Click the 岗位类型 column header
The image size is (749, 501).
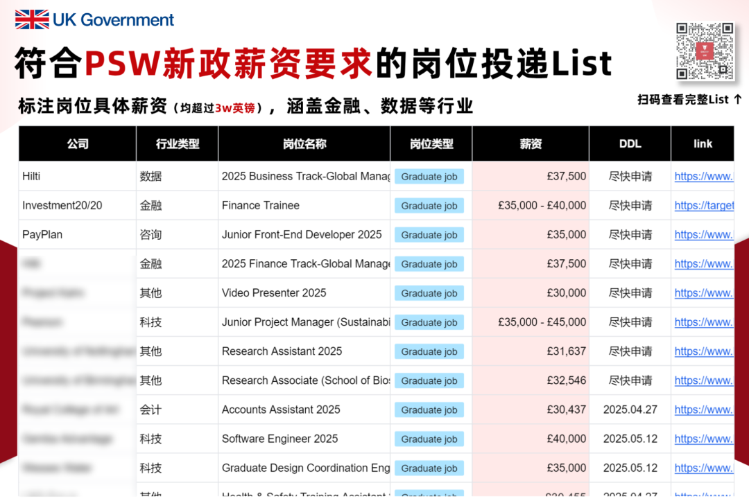pos(431,143)
